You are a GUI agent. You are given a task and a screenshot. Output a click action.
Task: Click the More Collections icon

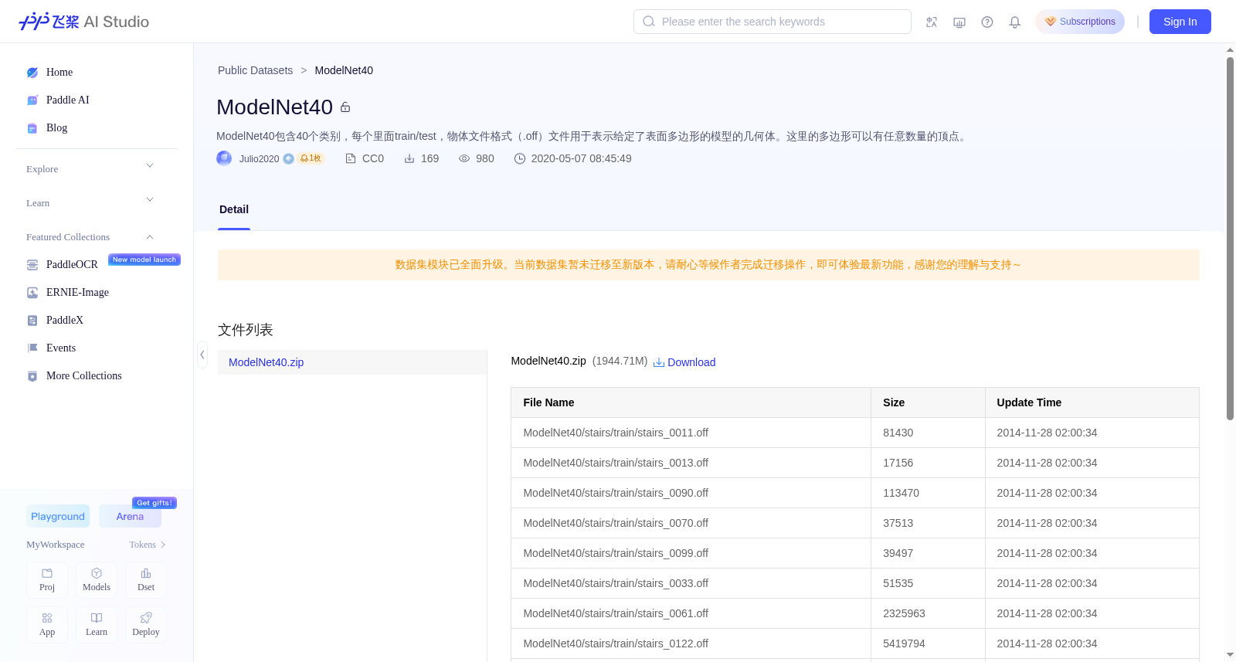tap(32, 376)
